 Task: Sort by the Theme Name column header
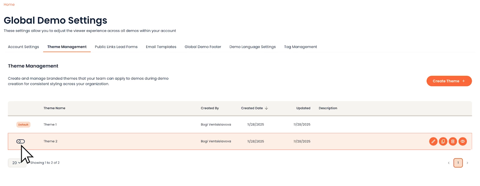click(54, 108)
